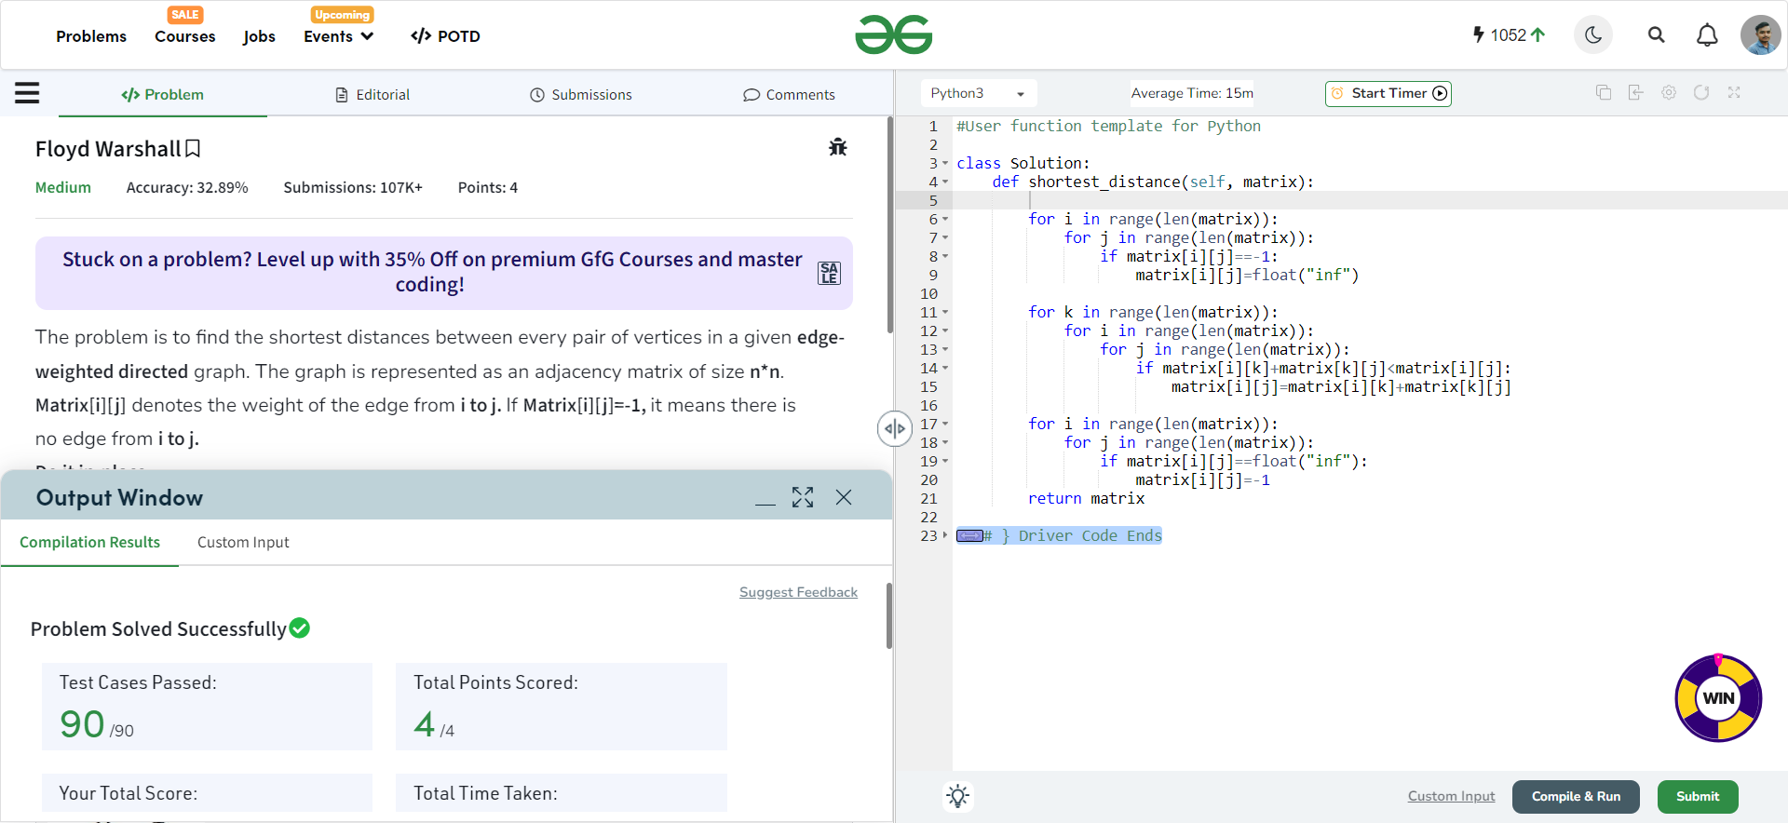The image size is (1788, 823).
Task: Switch to the Editorial tab
Action: click(372, 94)
